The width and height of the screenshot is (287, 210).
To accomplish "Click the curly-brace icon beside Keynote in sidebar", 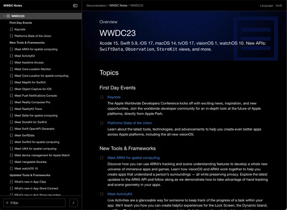I will pyautogui.click(x=11, y=29).
